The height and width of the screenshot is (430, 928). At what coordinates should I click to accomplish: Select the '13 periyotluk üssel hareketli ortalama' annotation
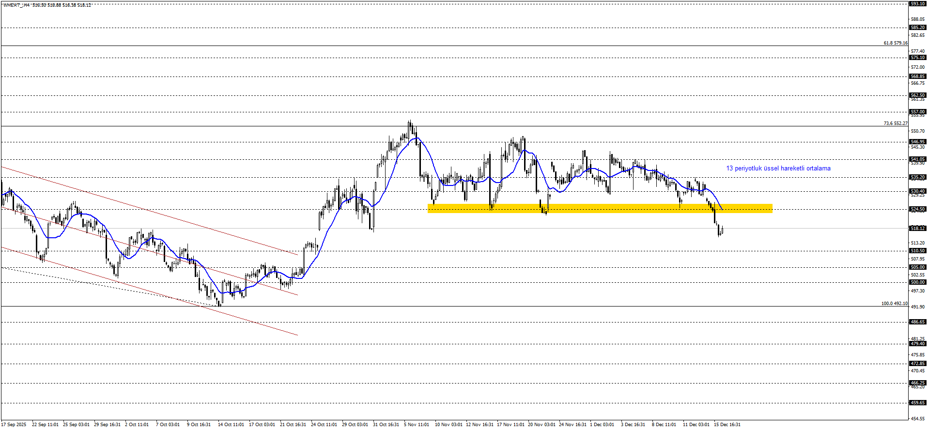point(778,169)
